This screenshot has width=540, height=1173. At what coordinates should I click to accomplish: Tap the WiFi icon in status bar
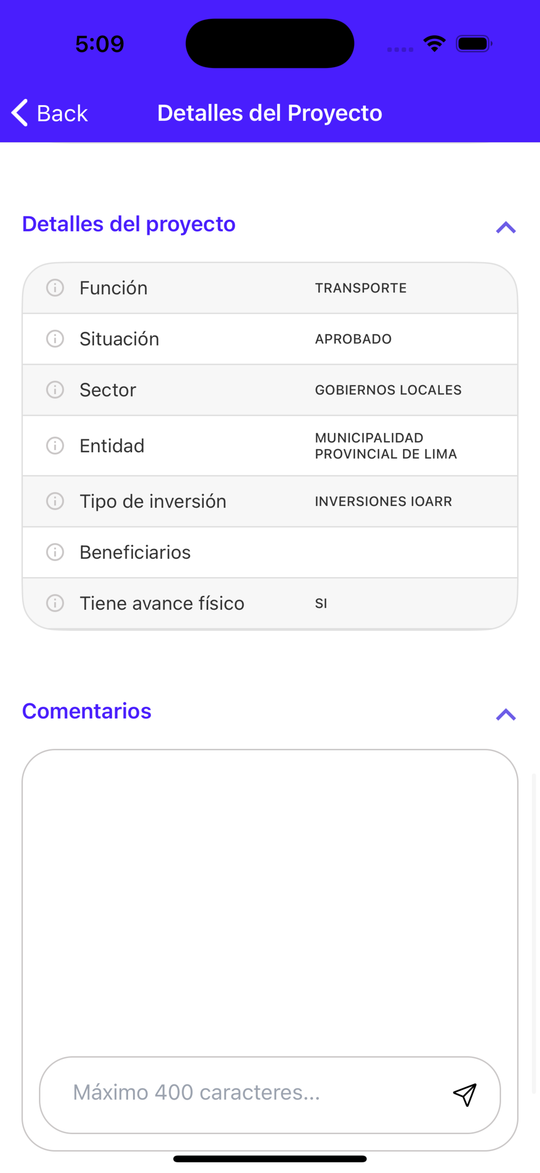click(434, 44)
